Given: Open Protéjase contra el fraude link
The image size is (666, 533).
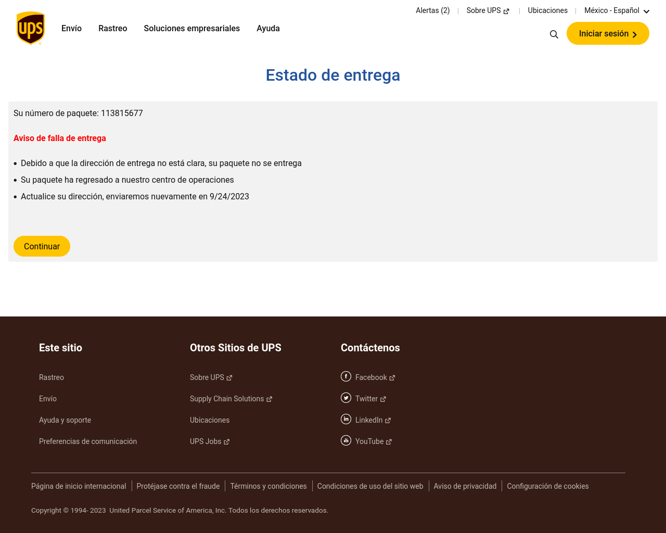Looking at the screenshot, I should [x=178, y=486].
